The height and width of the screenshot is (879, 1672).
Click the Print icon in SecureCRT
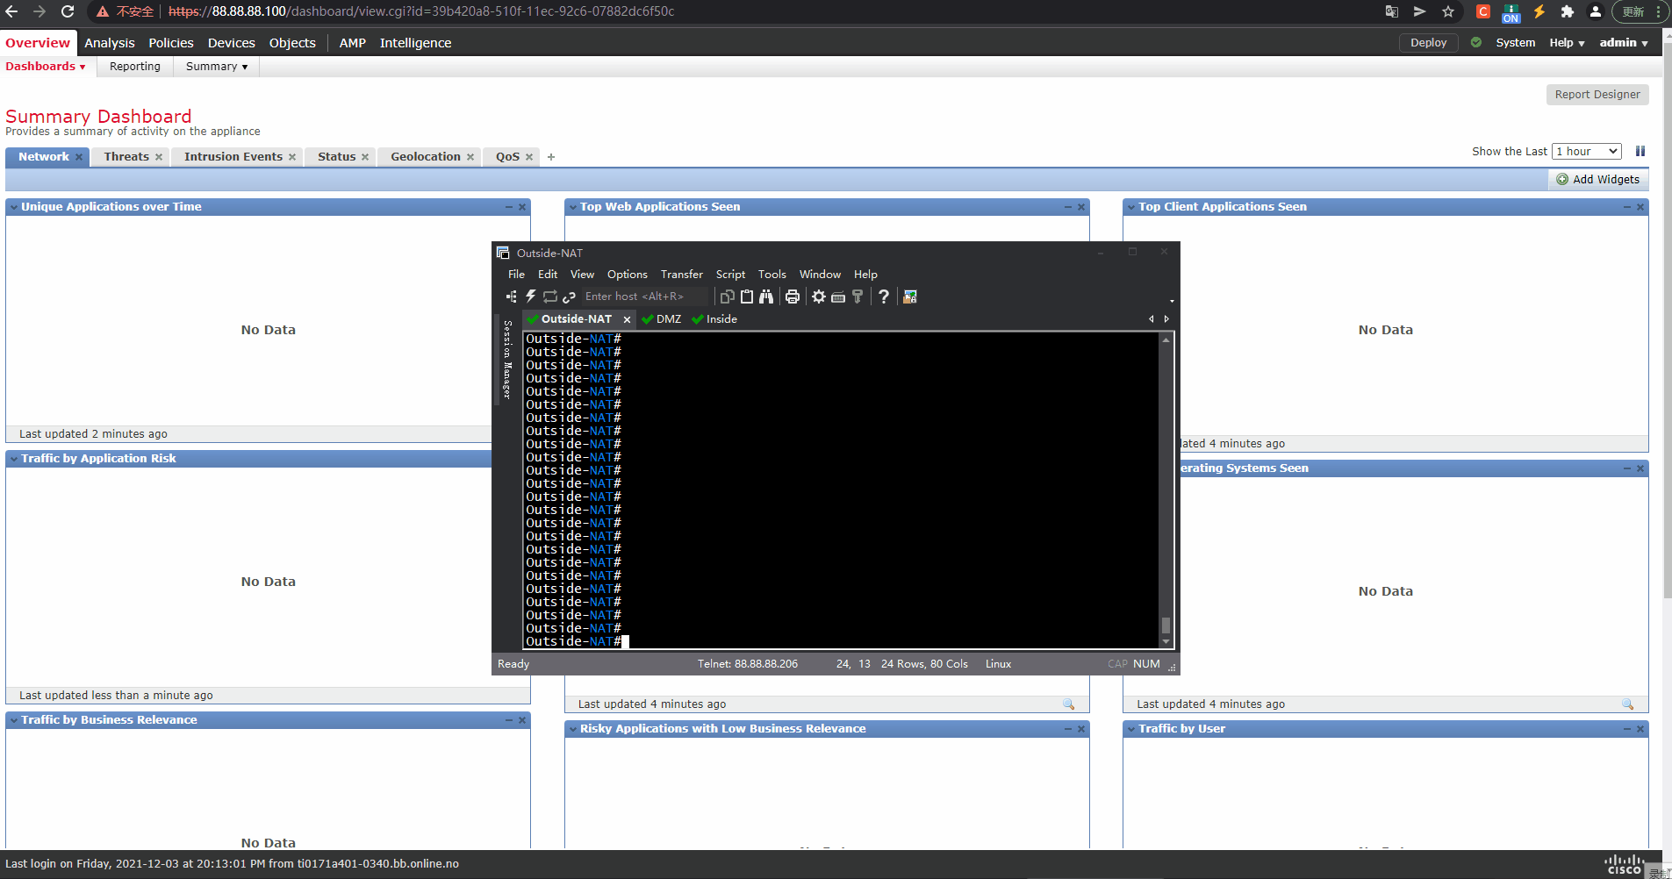[793, 297]
